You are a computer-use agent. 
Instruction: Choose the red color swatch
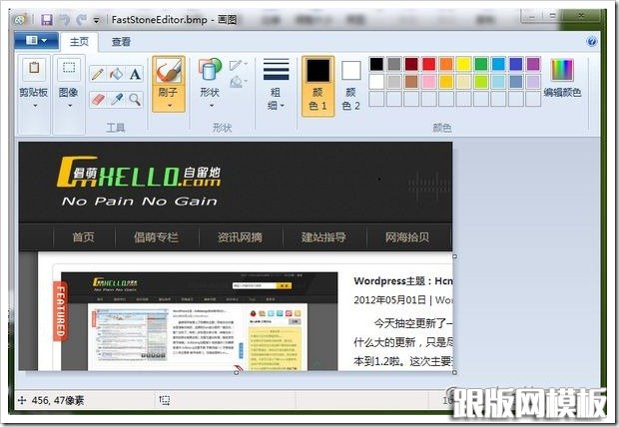428,64
